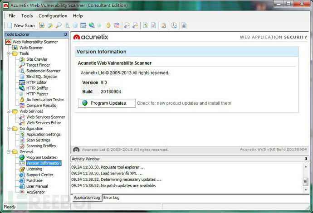Open the Scheduler clock toolbar icon
This screenshot has height=213, width=313.
point(174,25)
